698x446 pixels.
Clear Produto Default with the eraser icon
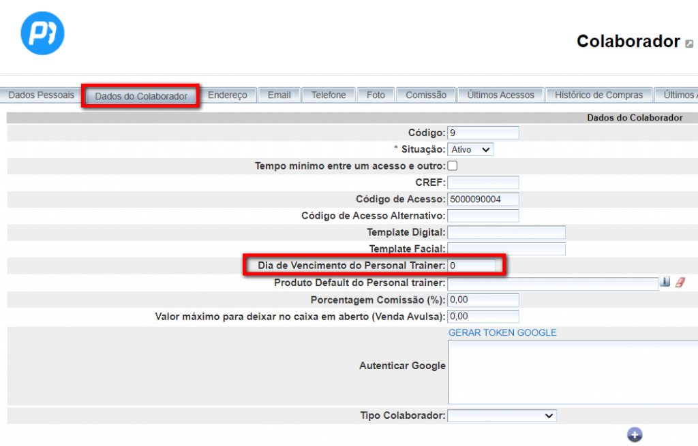coord(680,282)
